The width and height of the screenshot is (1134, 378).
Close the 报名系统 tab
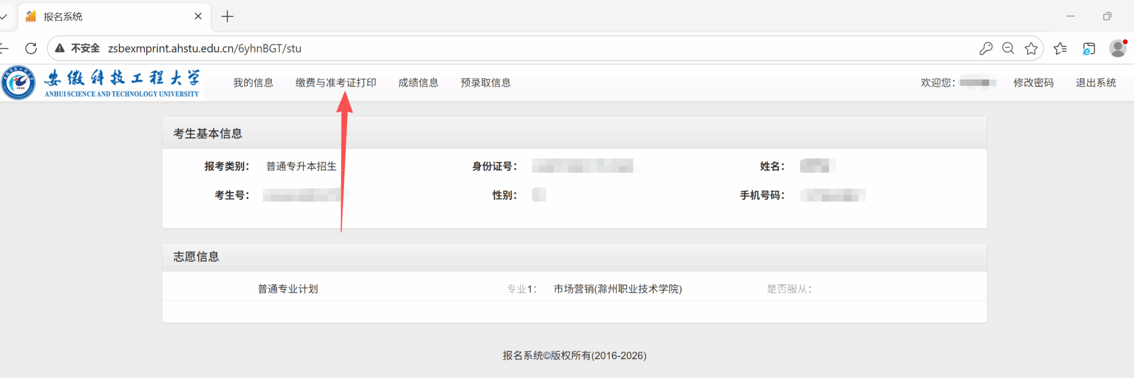tap(198, 17)
